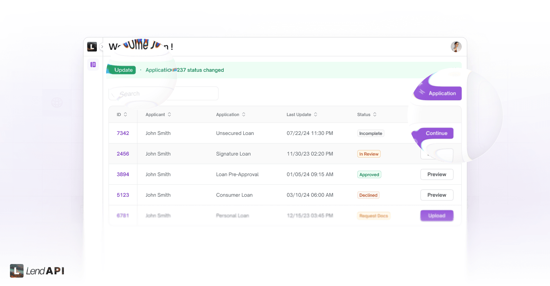This screenshot has height=286, width=550.
Task: Select the Signature Loan application cell
Action: tap(234, 154)
